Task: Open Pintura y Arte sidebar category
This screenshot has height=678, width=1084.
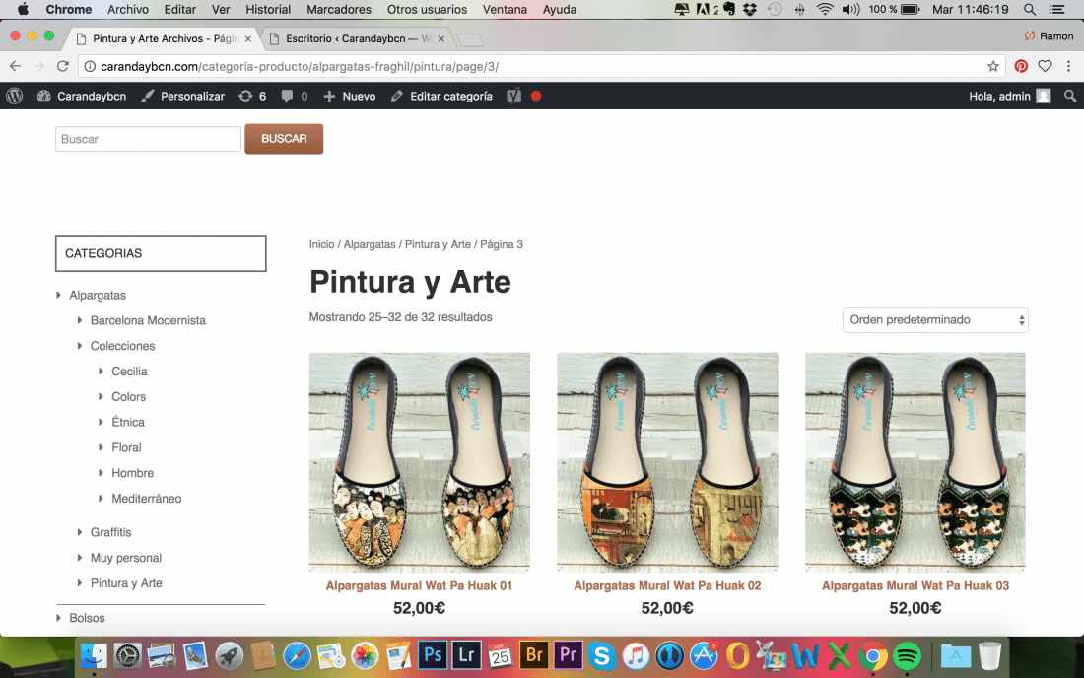Action: 126,583
